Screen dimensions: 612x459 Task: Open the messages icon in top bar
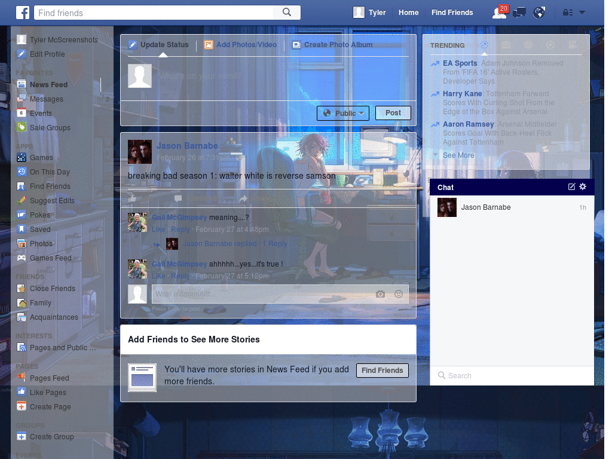(x=519, y=13)
